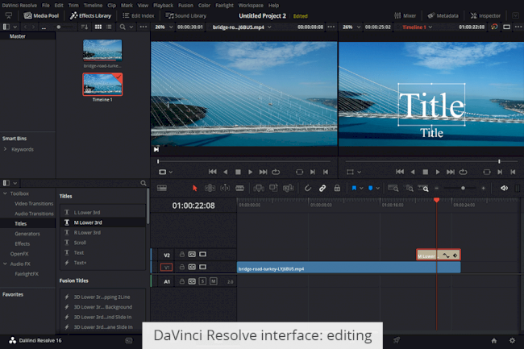The image size is (524, 349).
Task: Click the blue Flag icon
Action: pyautogui.click(x=354, y=189)
